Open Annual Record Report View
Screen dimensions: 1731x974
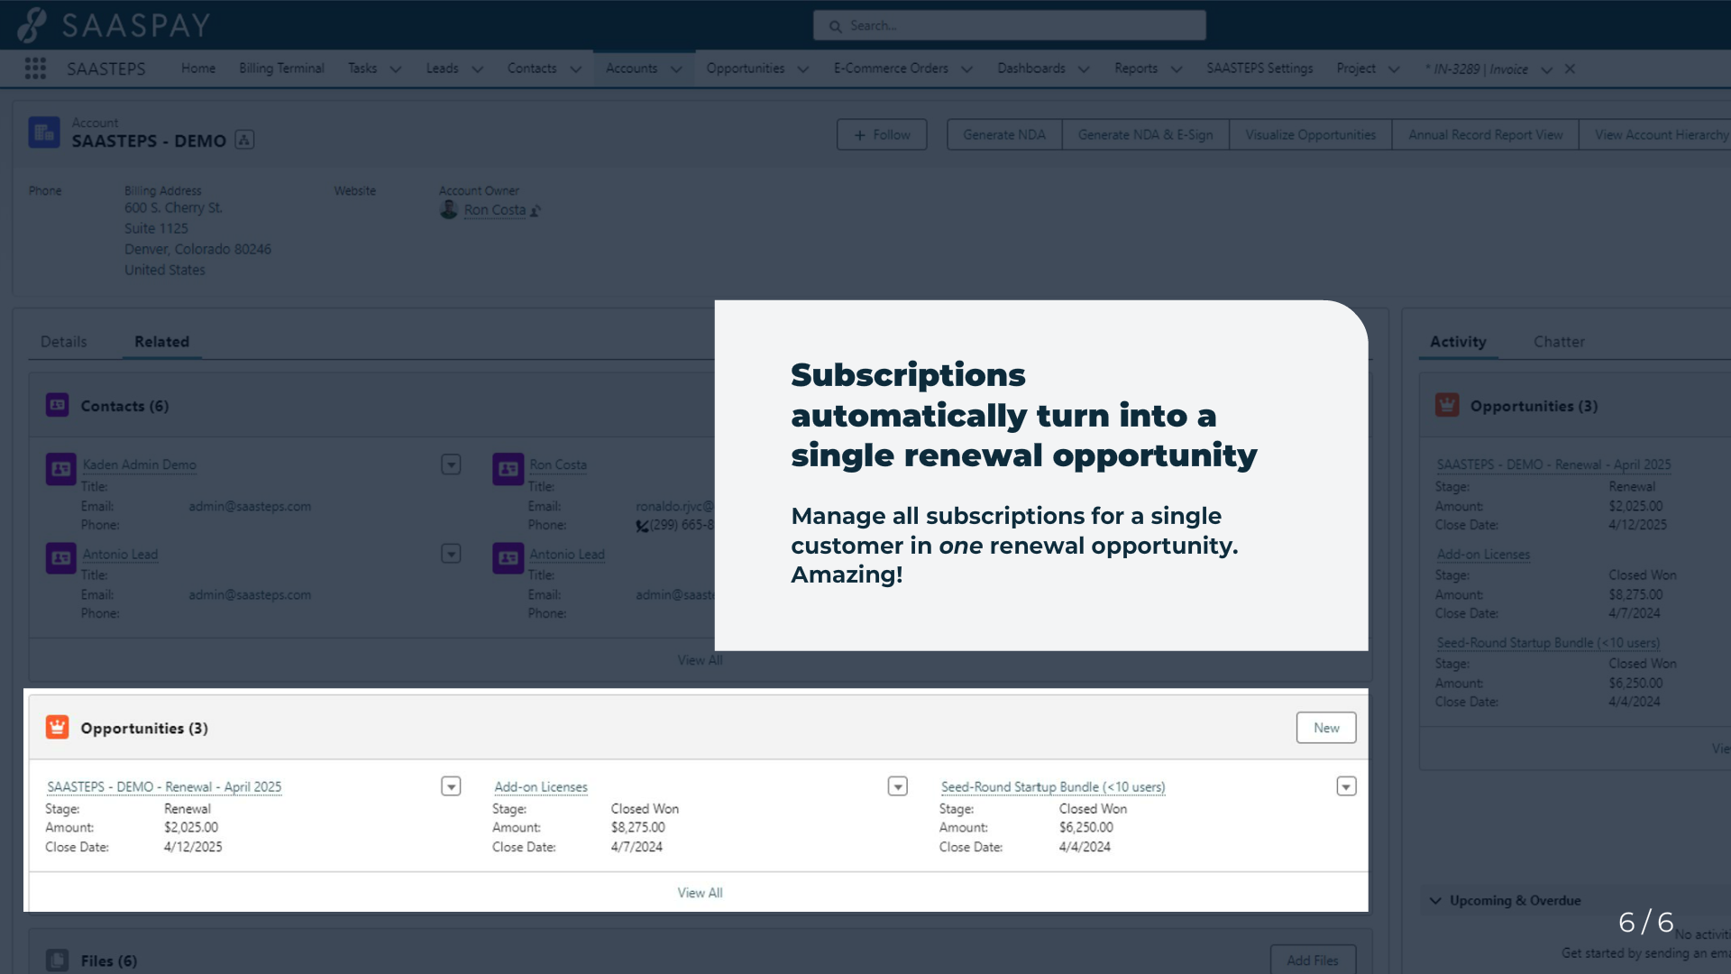1486,134
